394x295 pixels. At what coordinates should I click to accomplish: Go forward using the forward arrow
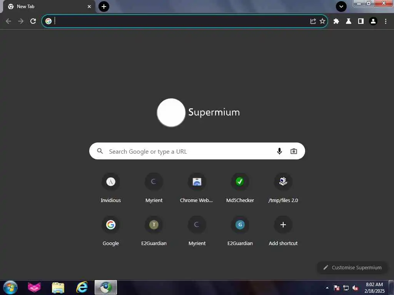coord(21,22)
